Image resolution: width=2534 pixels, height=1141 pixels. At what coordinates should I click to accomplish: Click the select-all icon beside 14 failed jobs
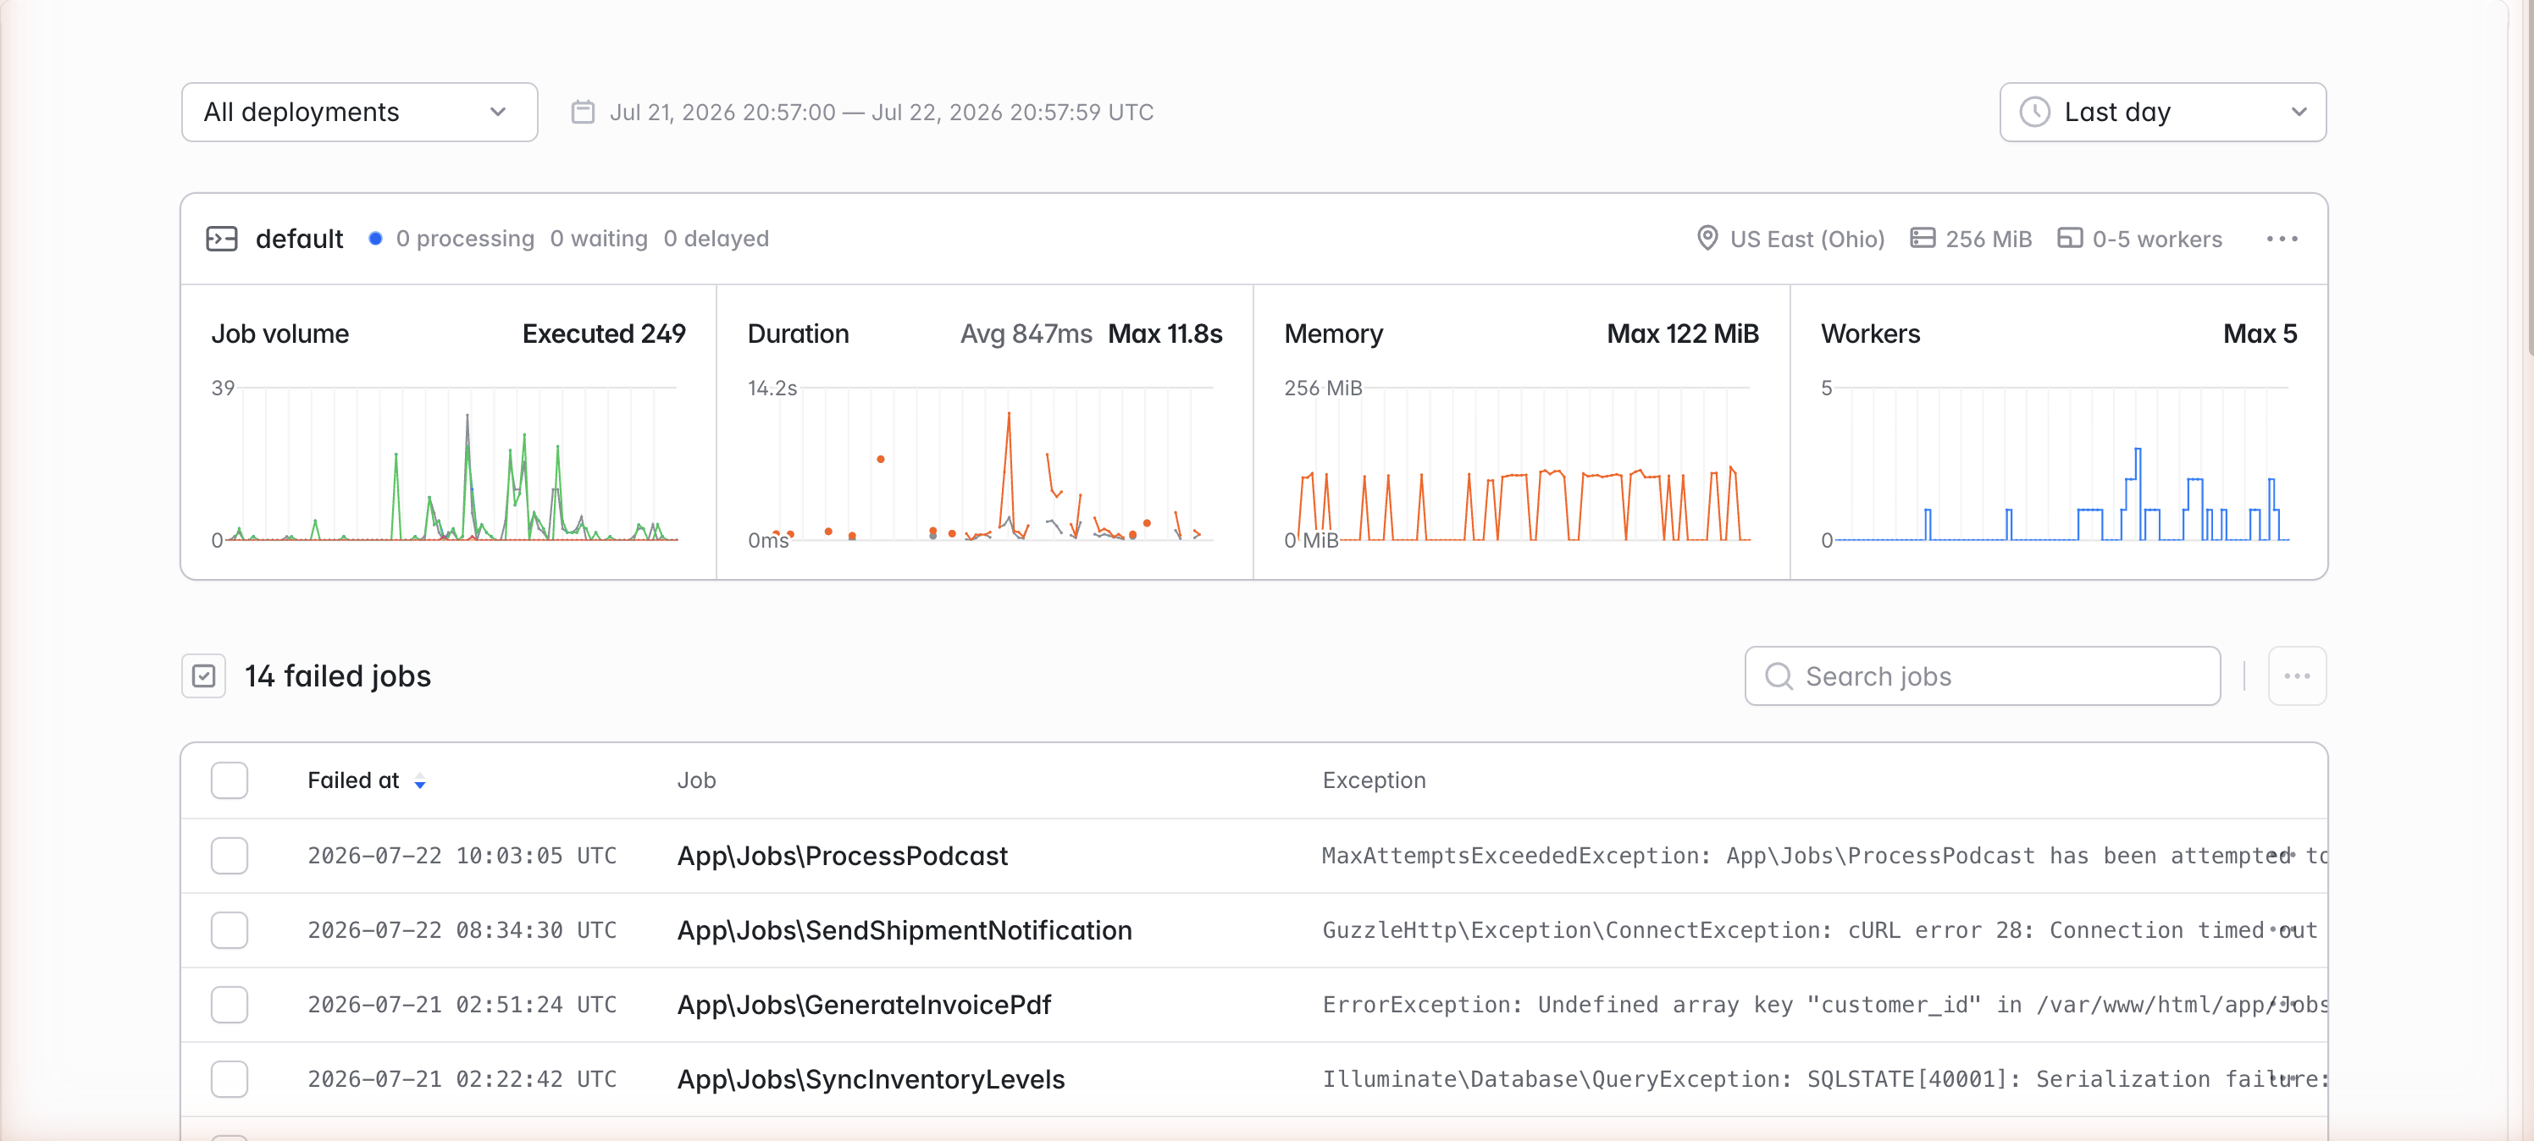[203, 676]
